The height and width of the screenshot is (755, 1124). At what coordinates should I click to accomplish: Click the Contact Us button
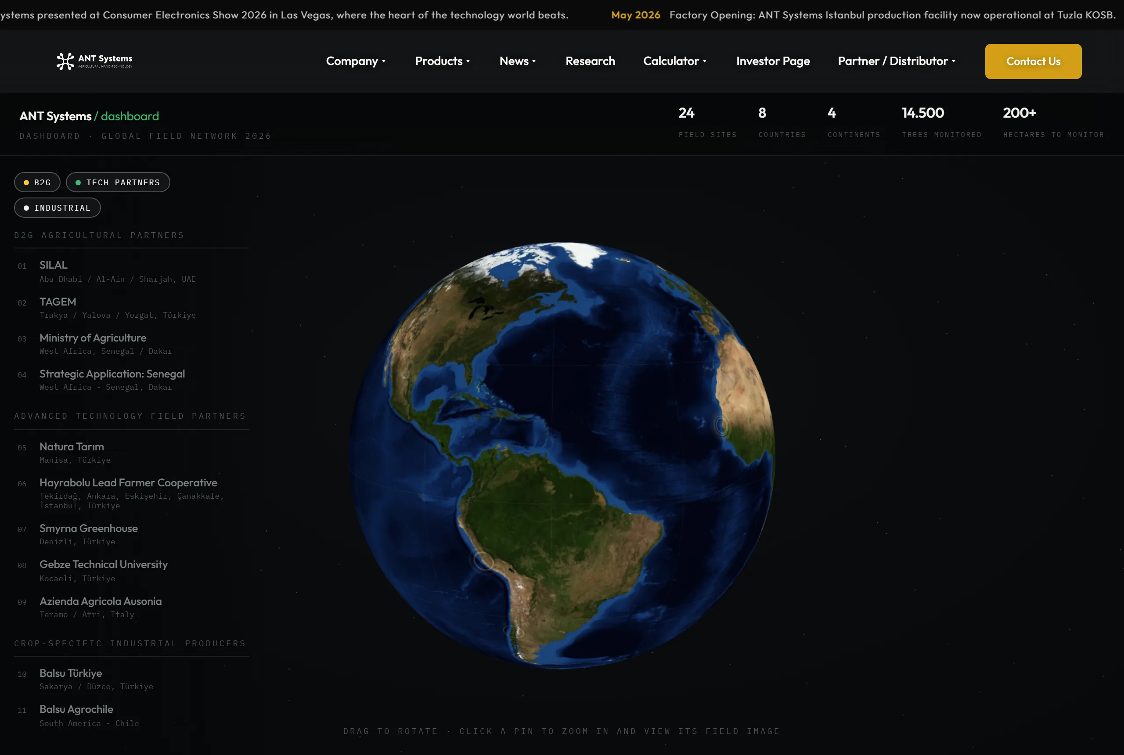click(x=1033, y=61)
